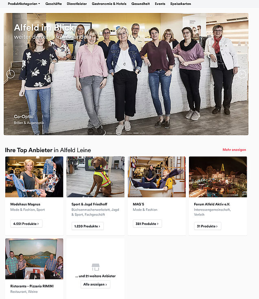Click the shop icon above weitere Anbieter
Image resolution: width=259 pixels, height=299 pixels.
click(95, 267)
